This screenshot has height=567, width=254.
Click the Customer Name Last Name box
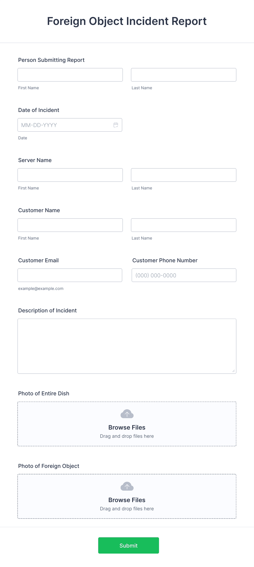(184, 225)
